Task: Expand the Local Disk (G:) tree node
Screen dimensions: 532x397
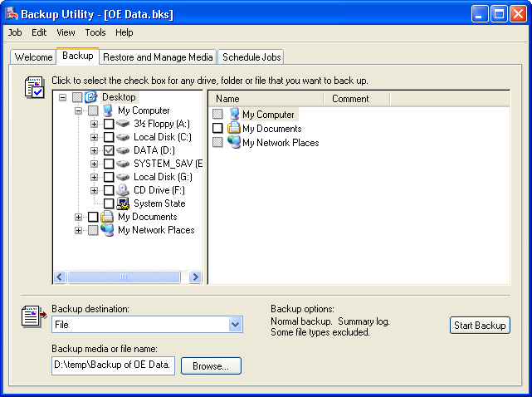Action: click(x=95, y=177)
